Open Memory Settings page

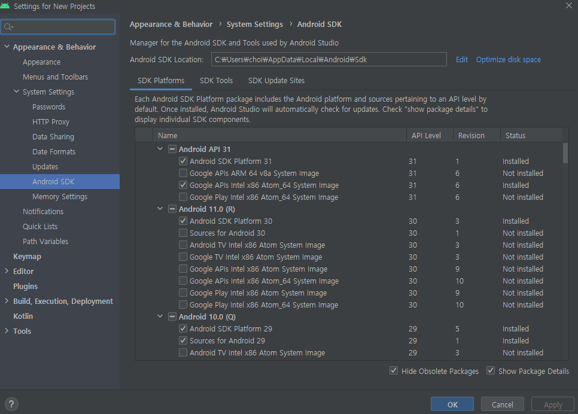coord(60,196)
